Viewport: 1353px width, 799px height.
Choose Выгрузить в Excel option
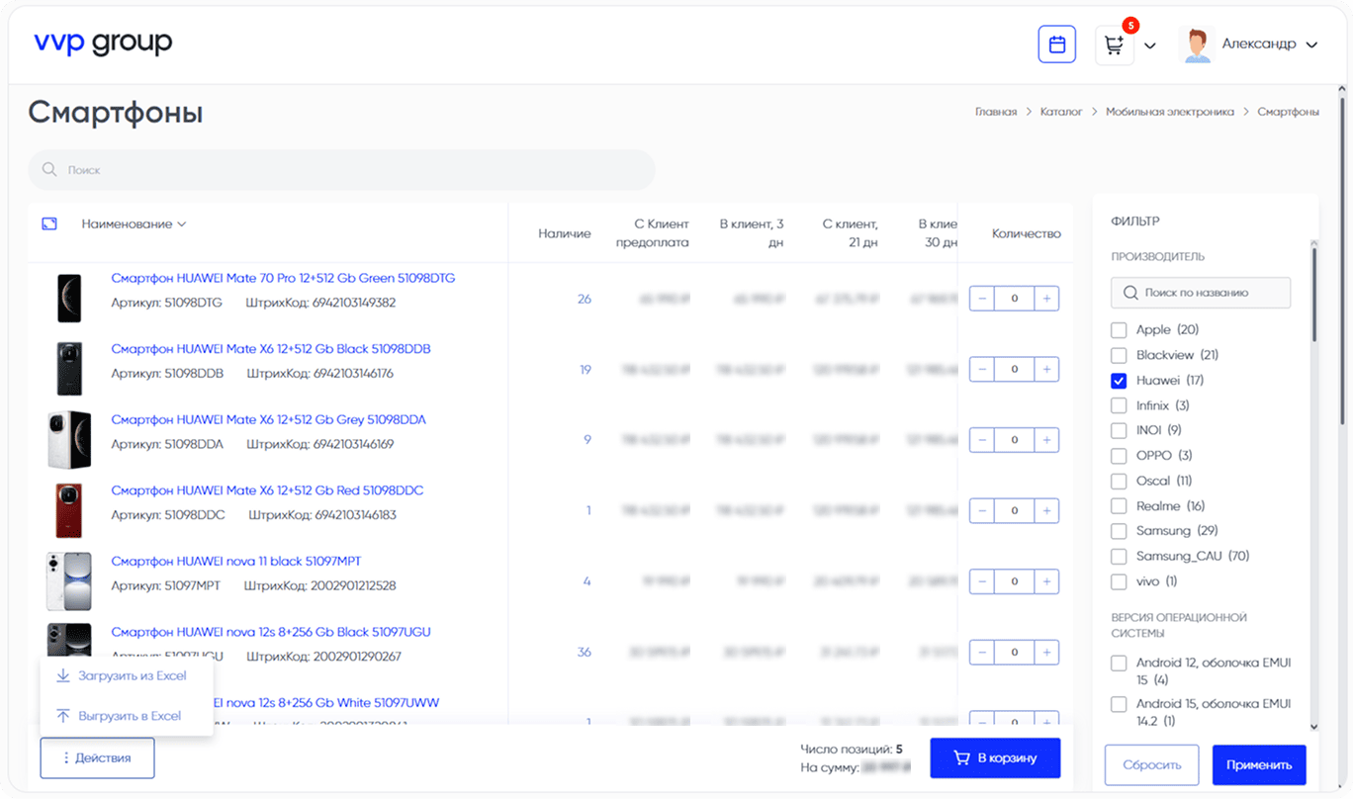pyautogui.click(x=129, y=716)
